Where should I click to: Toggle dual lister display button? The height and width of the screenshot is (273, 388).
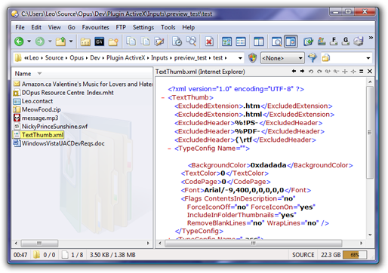pos(258,41)
